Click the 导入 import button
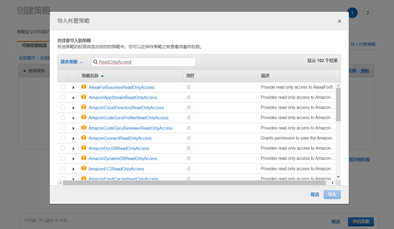 click(332, 194)
